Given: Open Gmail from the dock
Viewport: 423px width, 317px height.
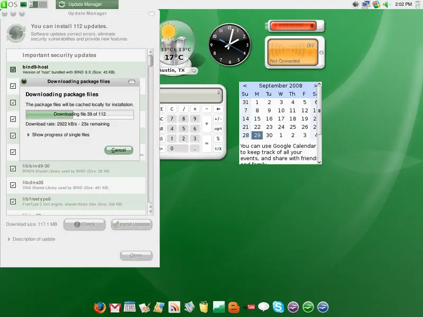Looking at the screenshot, I should pyautogui.click(x=115, y=307).
